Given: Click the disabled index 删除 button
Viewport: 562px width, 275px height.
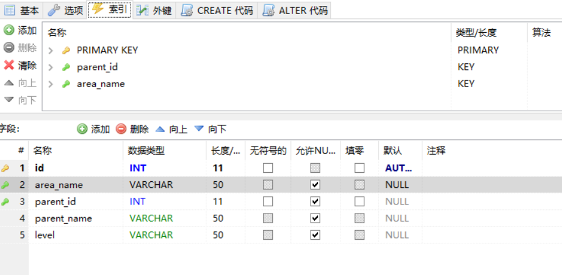Looking at the screenshot, I should click(x=20, y=47).
